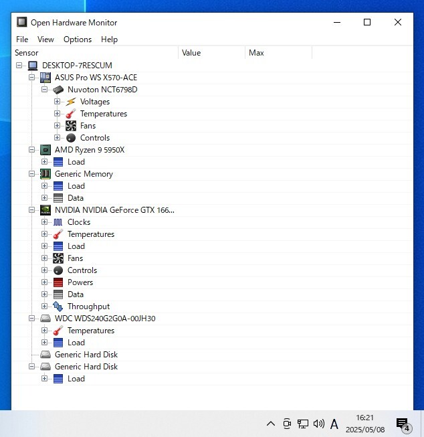Viewport: 424px width, 437px height.
Task: Select 'Load' row under Generic Memory
Action: coord(212,186)
